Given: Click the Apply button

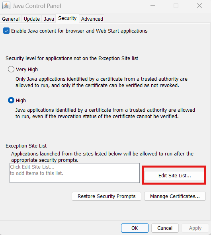Looking at the screenshot, I should [x=195, y=228].
